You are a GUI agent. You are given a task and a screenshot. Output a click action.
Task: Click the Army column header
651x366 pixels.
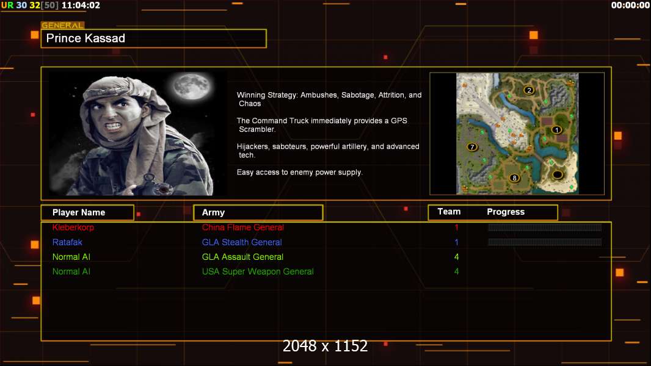click(x=213, y=212)
